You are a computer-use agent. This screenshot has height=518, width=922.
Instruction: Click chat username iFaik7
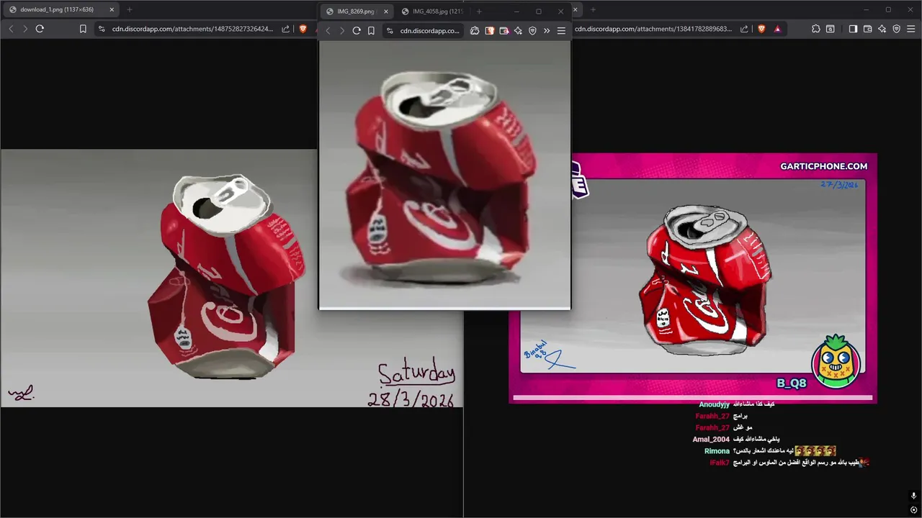[x=720, y=463]
